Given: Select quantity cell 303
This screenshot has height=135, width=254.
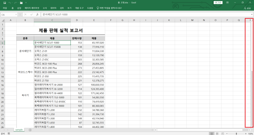Looking at the screenshot, I should click(77, 60).
